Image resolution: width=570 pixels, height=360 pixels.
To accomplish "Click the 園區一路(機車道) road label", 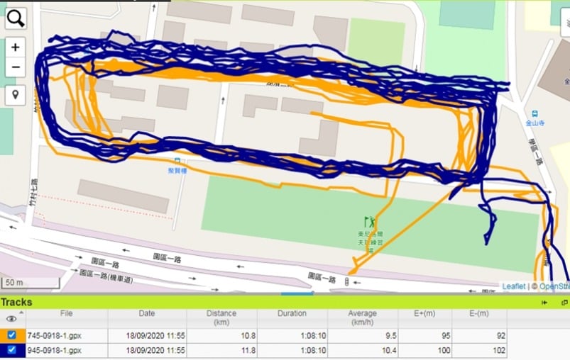I will point(106,276).
